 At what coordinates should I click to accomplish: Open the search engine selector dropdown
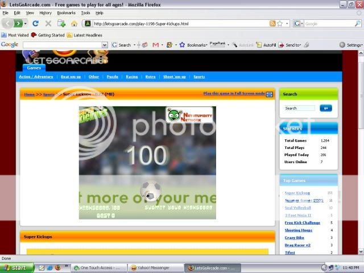point(302,23)
